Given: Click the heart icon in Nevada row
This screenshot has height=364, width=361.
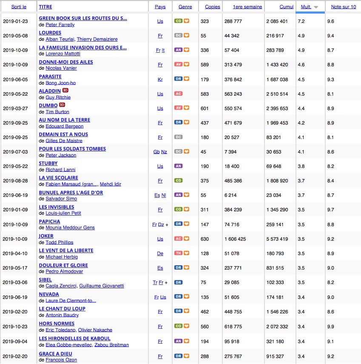Looking at the screenshot, I should coord(186,296).
